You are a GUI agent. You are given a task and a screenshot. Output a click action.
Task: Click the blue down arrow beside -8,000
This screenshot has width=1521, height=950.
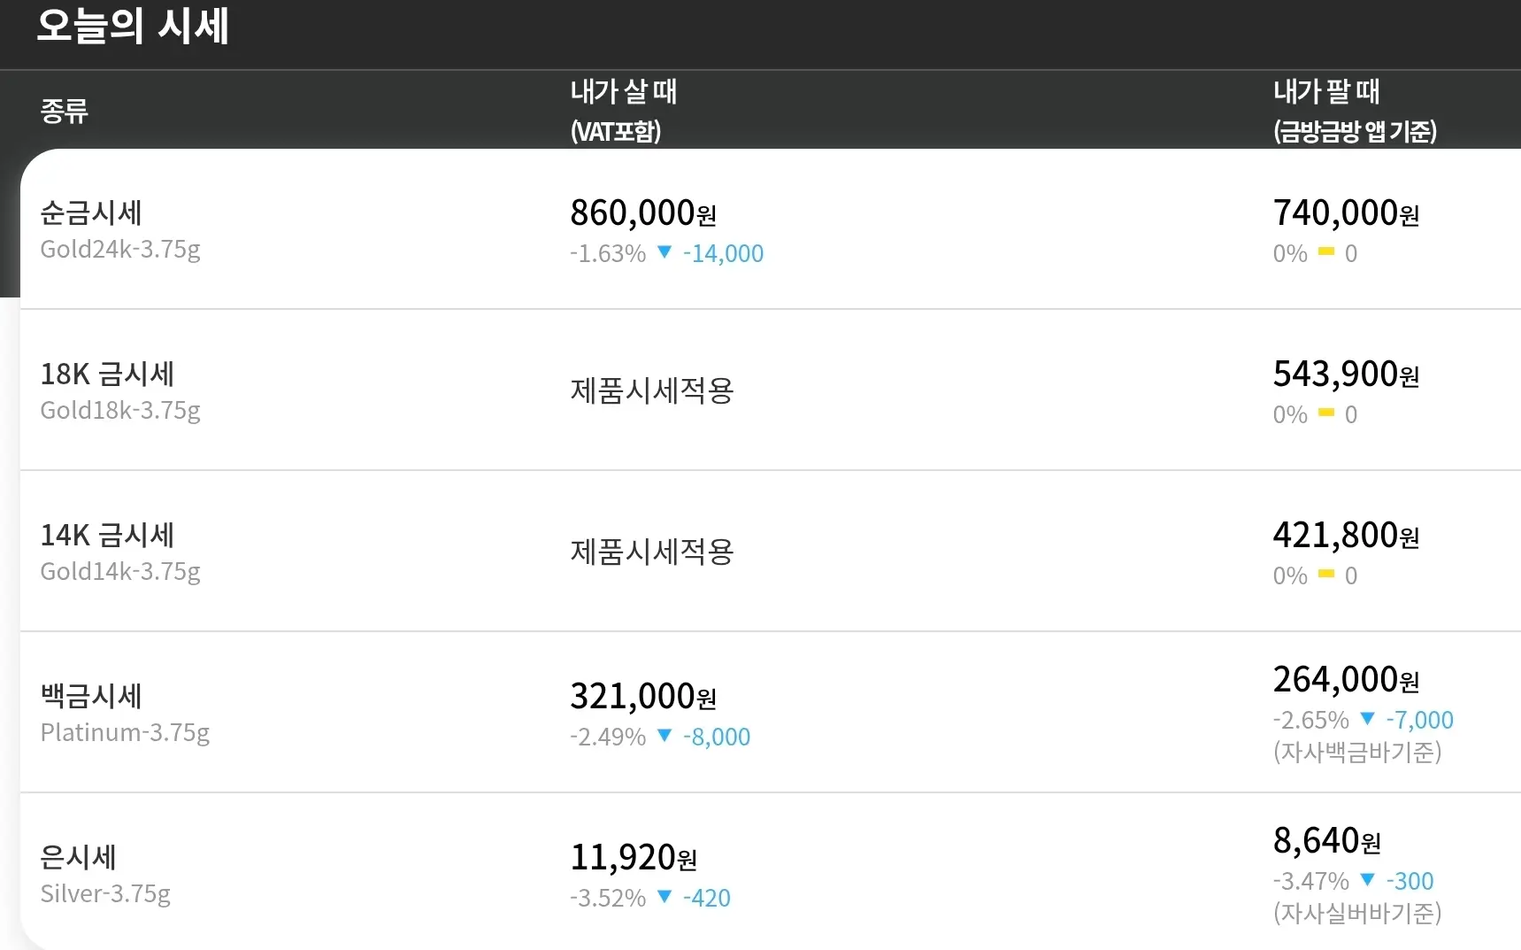[x=664, y=736]
